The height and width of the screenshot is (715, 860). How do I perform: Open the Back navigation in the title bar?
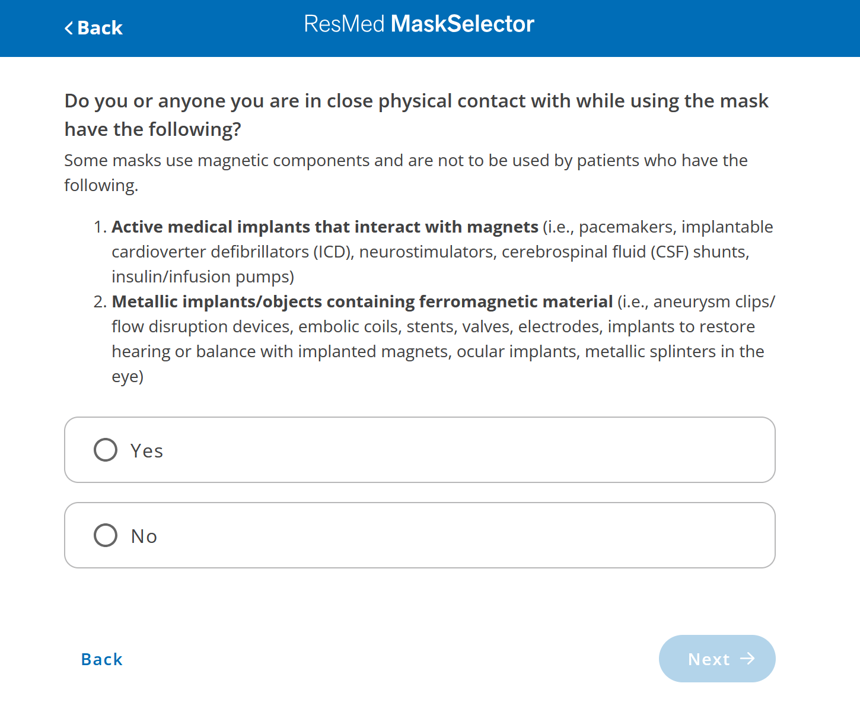tap(93, 28)
